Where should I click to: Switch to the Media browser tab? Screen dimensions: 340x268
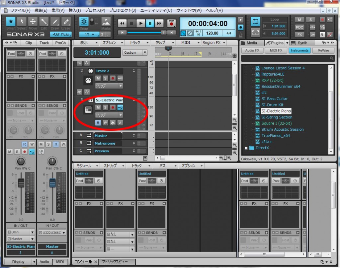(x=252, y=43)
